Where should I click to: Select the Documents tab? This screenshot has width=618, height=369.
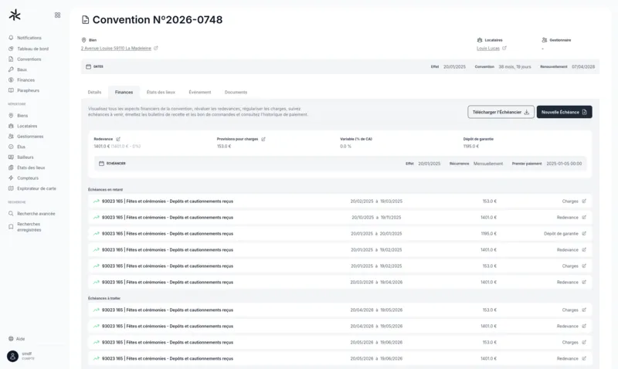(236, 92)
